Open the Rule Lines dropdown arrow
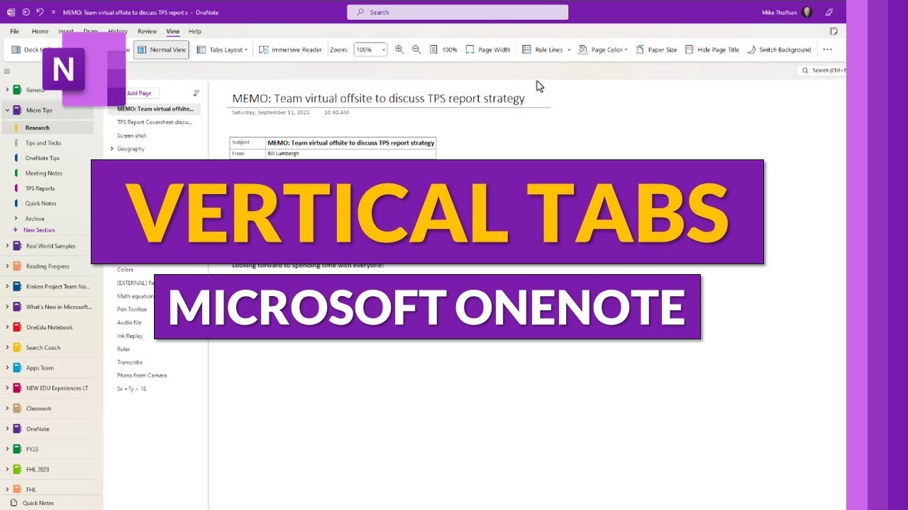 (x=569, y=50)
